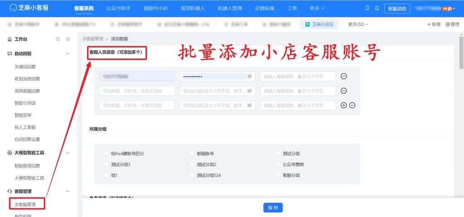
Task: Click the notification bell icon
Action: click(x=377, y=8)
